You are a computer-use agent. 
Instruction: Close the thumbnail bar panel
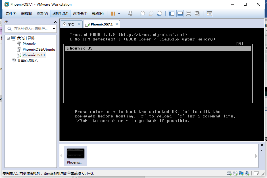tap(262, 145)
